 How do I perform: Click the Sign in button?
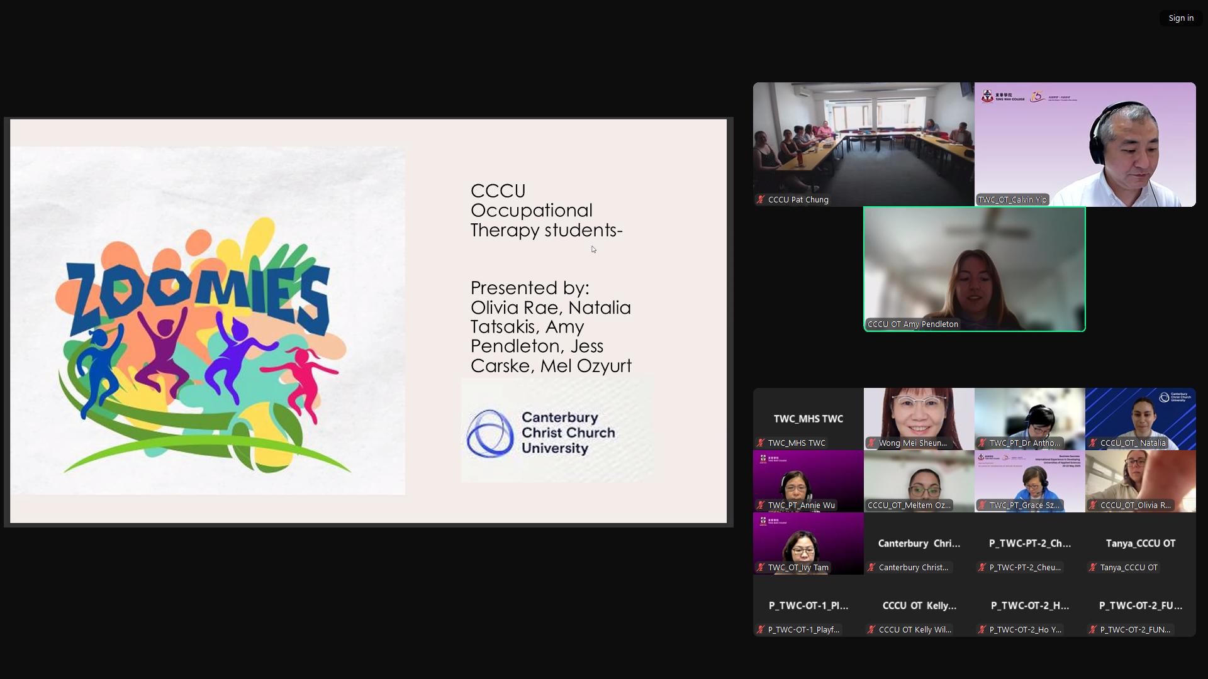[x=1180, y=18]
